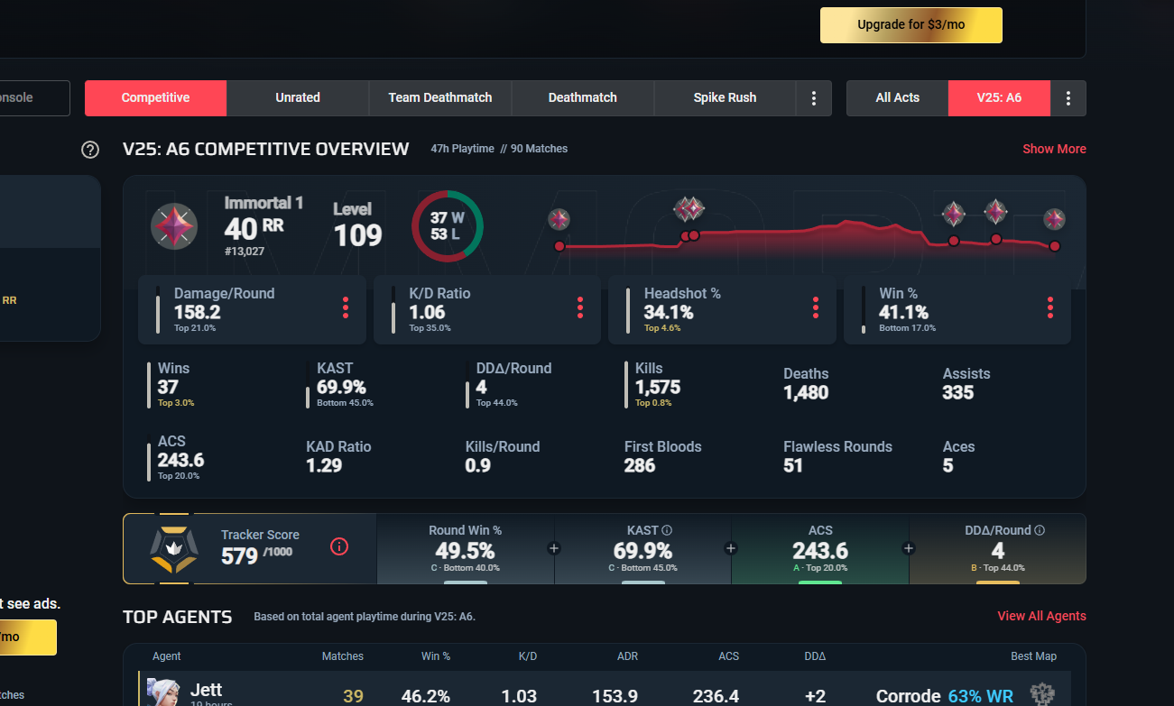Click Jett's agent portrait
Screen dimensions: 1174x706
click(162, 692)
